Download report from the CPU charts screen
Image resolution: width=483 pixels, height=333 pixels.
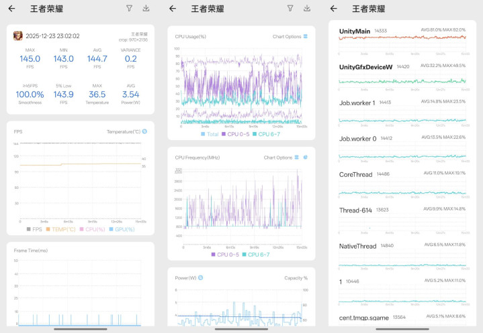coord(307,9)
